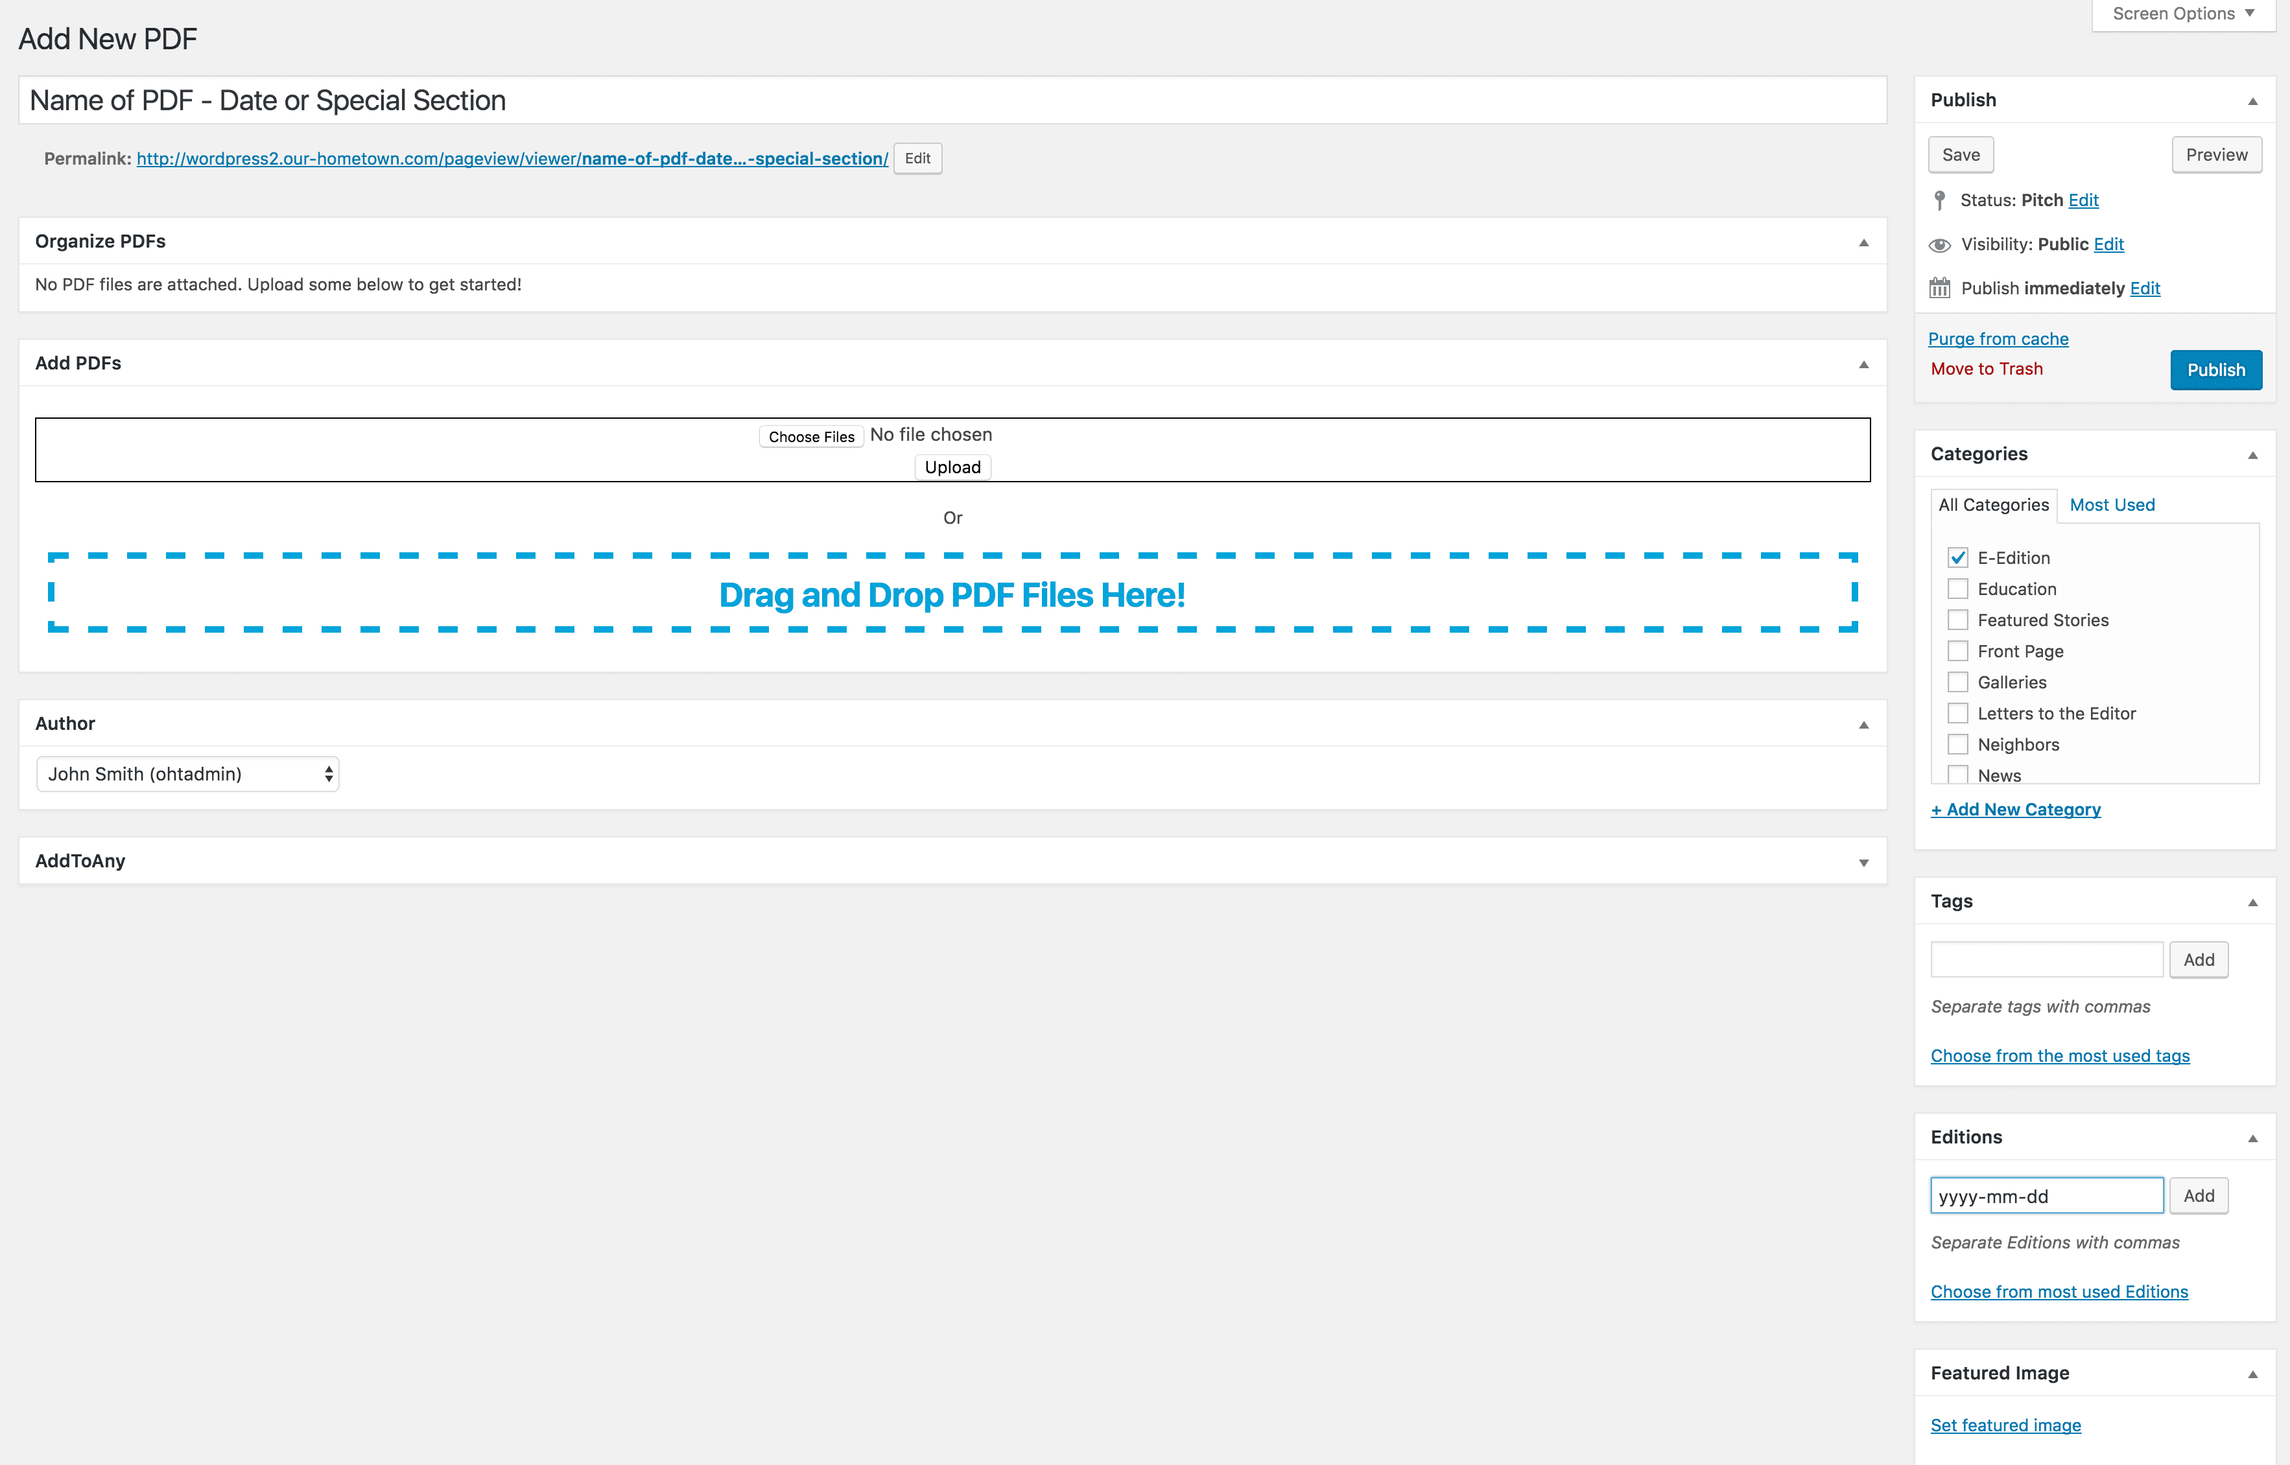Collapse the Author panel

click(x=1863, y=724)
